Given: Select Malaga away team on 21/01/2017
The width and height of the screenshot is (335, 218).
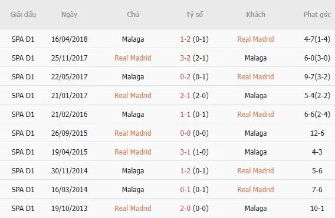Looking at the screenshot, I should coord(255,96).
